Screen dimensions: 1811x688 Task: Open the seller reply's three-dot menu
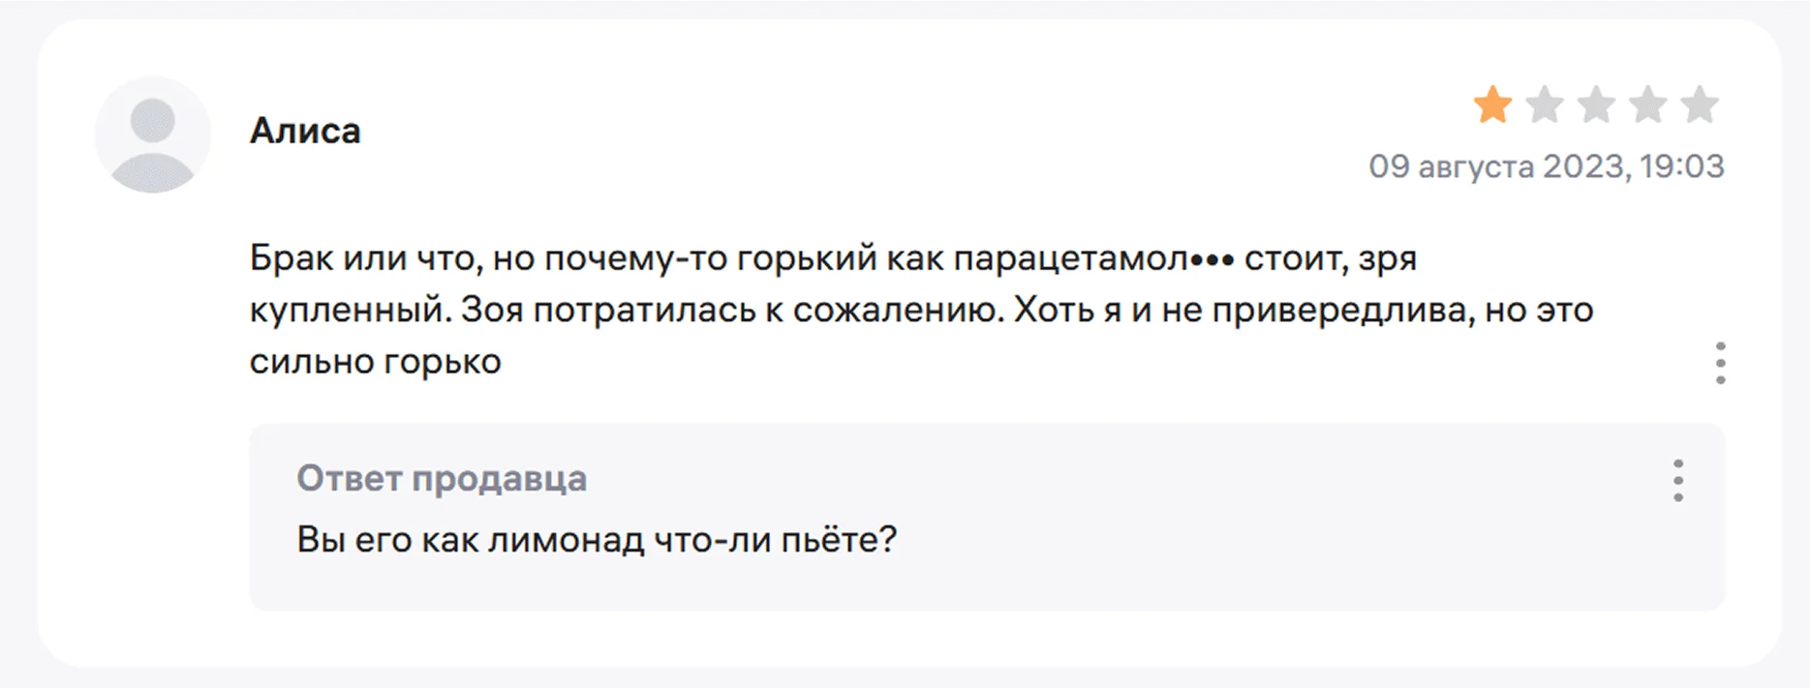tap(1677, 480)
